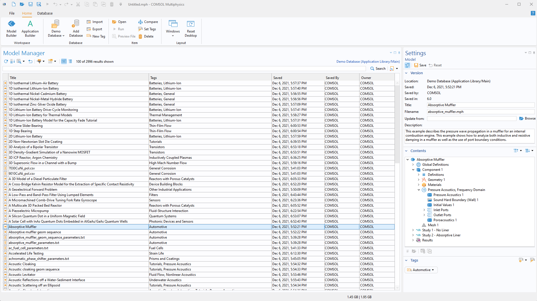Click the Save icon in title bar
The height and width of the screenshot is (301, 537).
[30, 4]
